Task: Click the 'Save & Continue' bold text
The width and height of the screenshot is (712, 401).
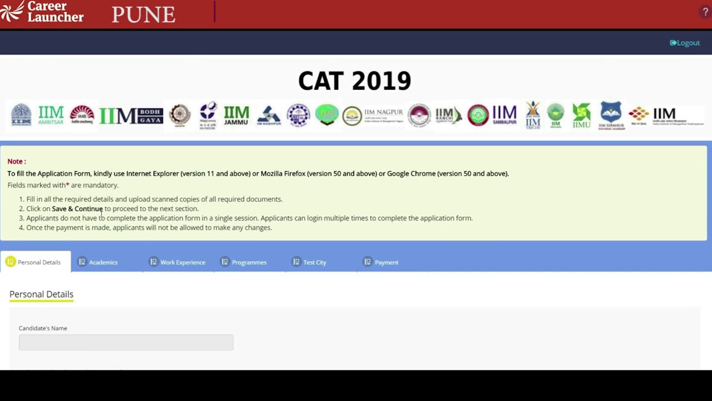Action: pyautogui.click(x=77, y=209)
